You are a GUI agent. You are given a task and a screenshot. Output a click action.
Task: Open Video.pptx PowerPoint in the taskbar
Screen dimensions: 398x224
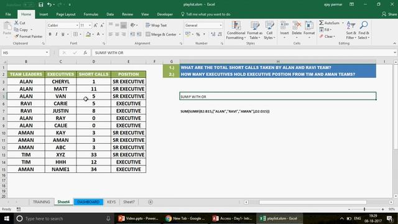(138, 218)
